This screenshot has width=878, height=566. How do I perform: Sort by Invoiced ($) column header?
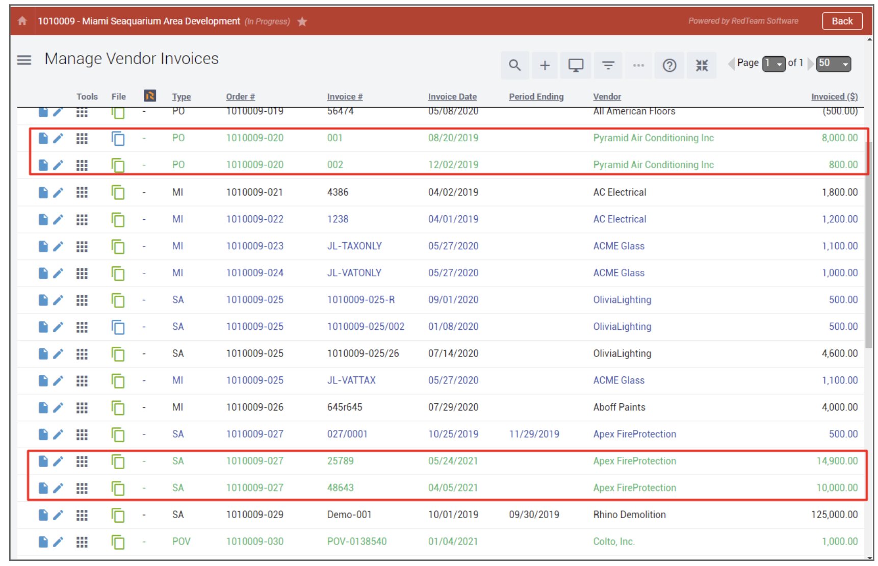point(834,97)
